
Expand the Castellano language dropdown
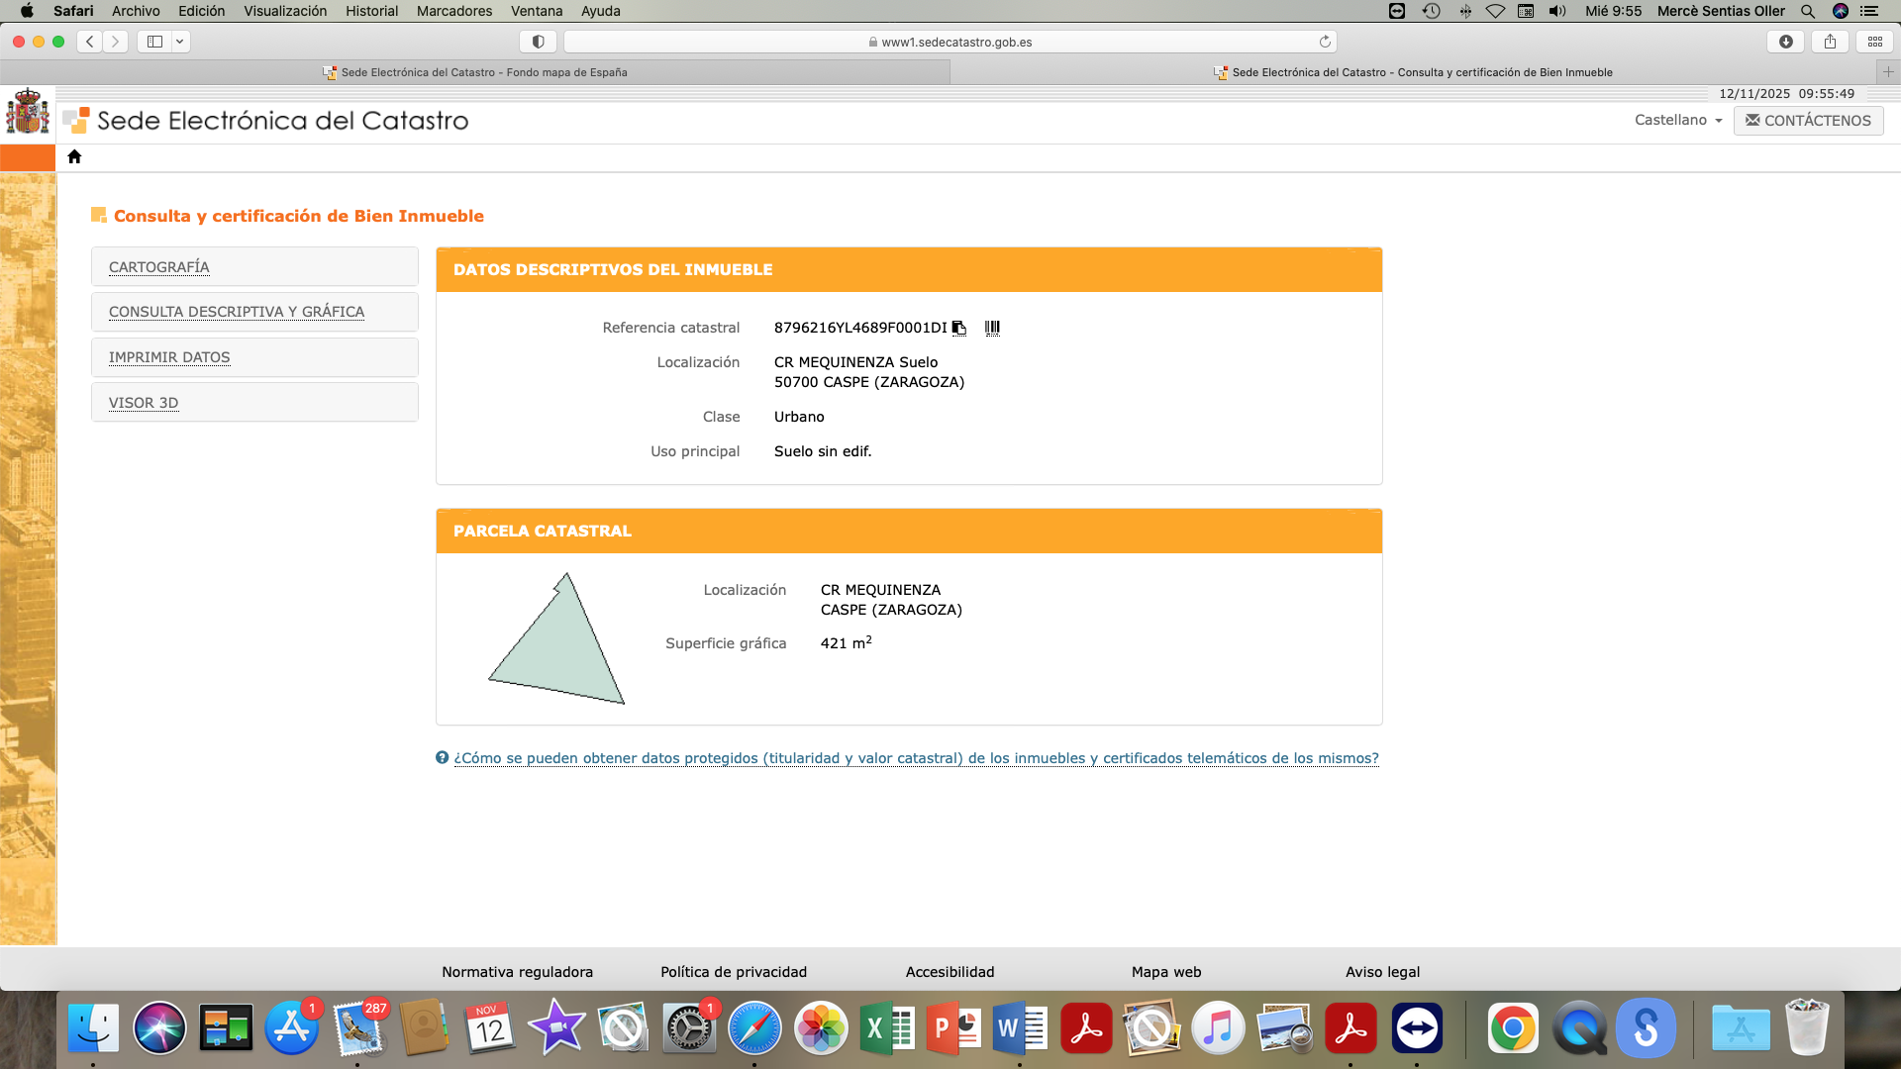click(x=1678, y=120)
